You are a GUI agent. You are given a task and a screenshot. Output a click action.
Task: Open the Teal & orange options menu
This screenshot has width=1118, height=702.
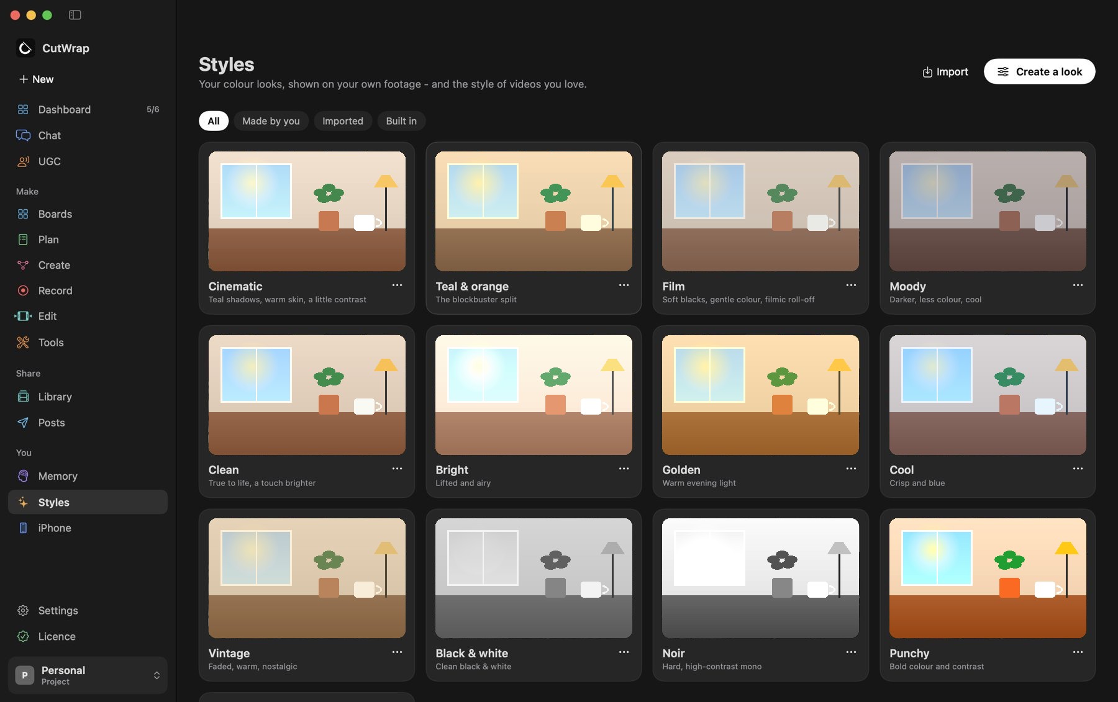(x=624, y=286)
